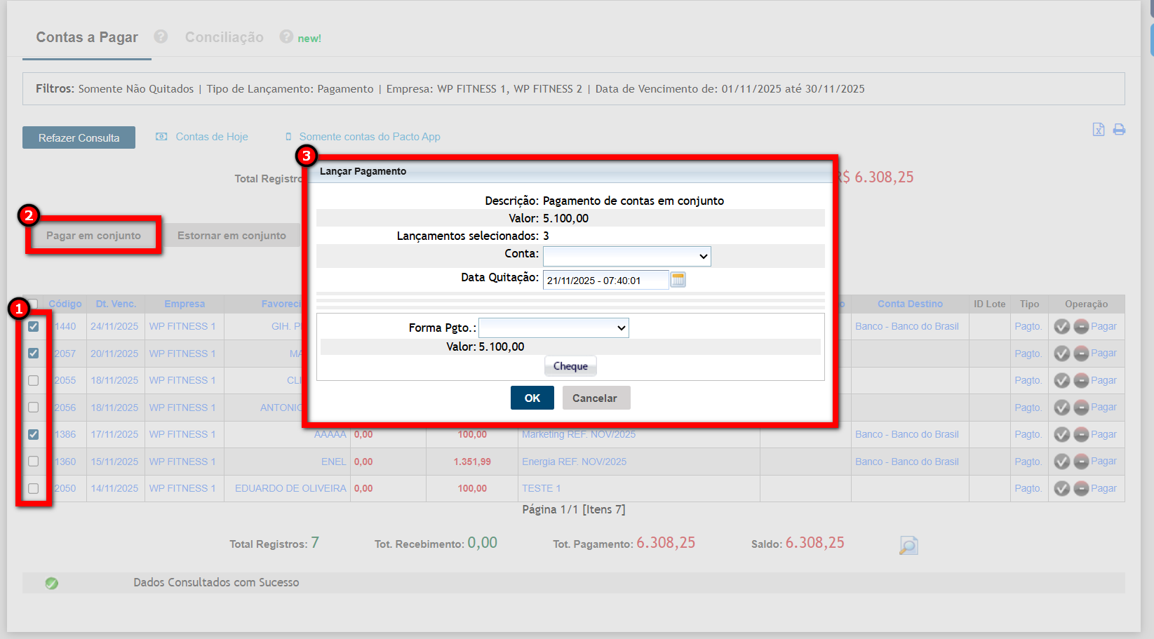Confirm payment with the OK button

(x=532, y=398)
